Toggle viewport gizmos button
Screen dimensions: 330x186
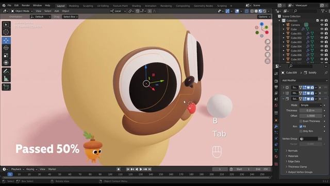point(227,11)
